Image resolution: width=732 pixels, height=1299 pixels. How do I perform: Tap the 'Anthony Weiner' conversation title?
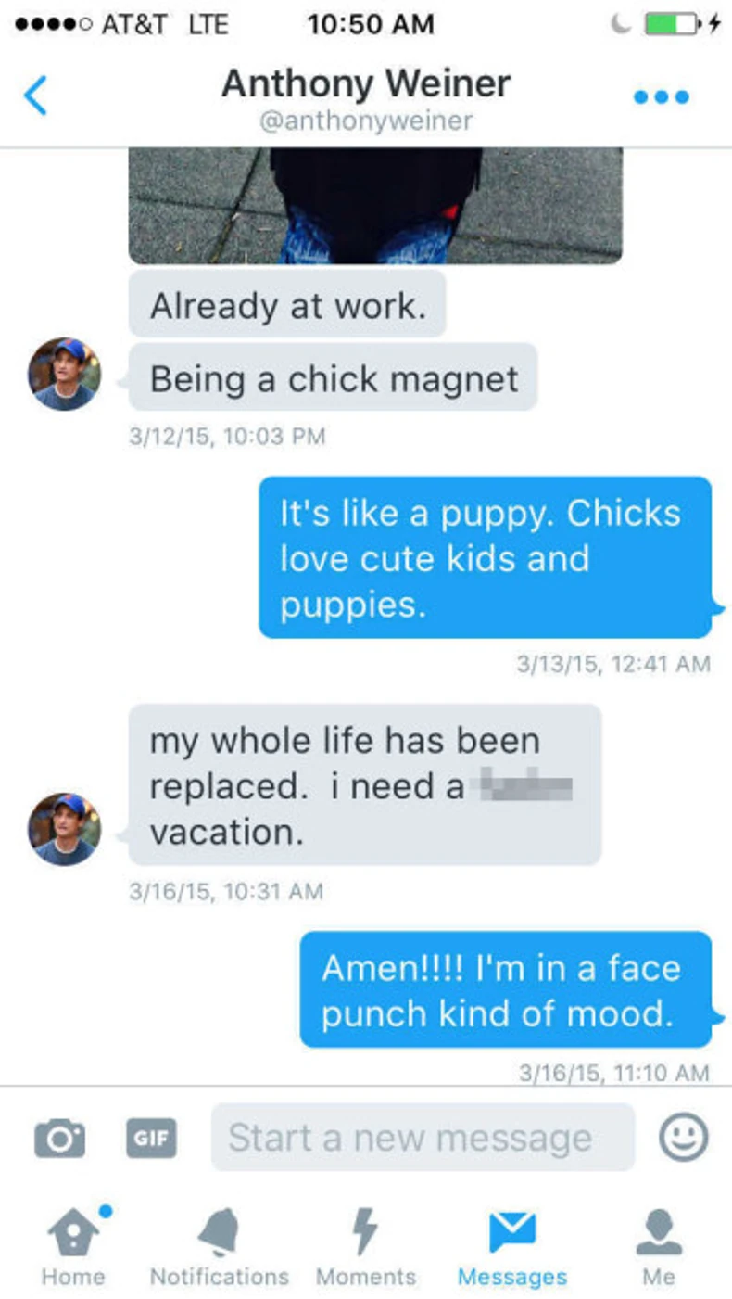(x=366, y=84)
